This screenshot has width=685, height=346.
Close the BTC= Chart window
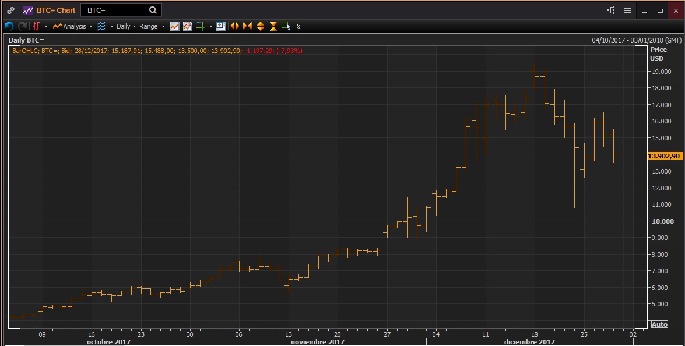(x=676, y=10)
